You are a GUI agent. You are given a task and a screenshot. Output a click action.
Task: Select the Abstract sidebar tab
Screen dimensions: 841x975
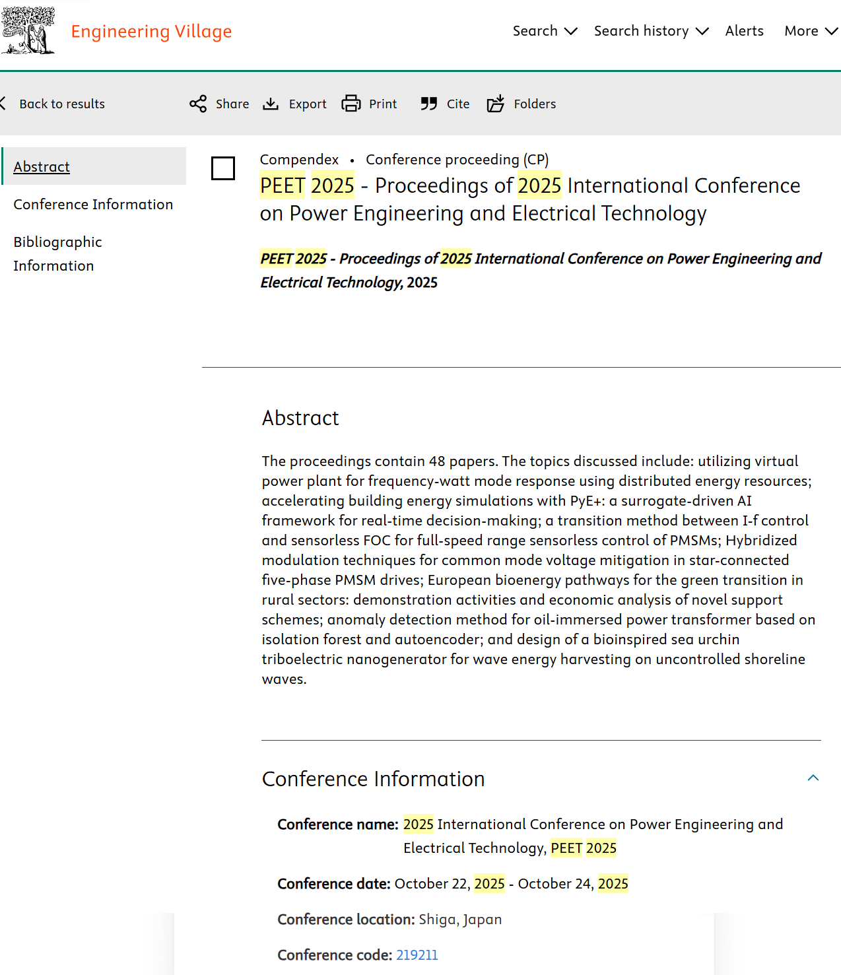pyautogui.click(x=42, y=166)
